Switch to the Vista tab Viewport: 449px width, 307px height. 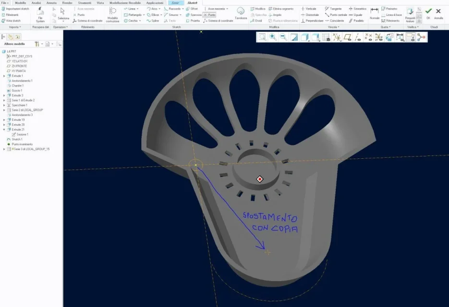tap(100, 3)
